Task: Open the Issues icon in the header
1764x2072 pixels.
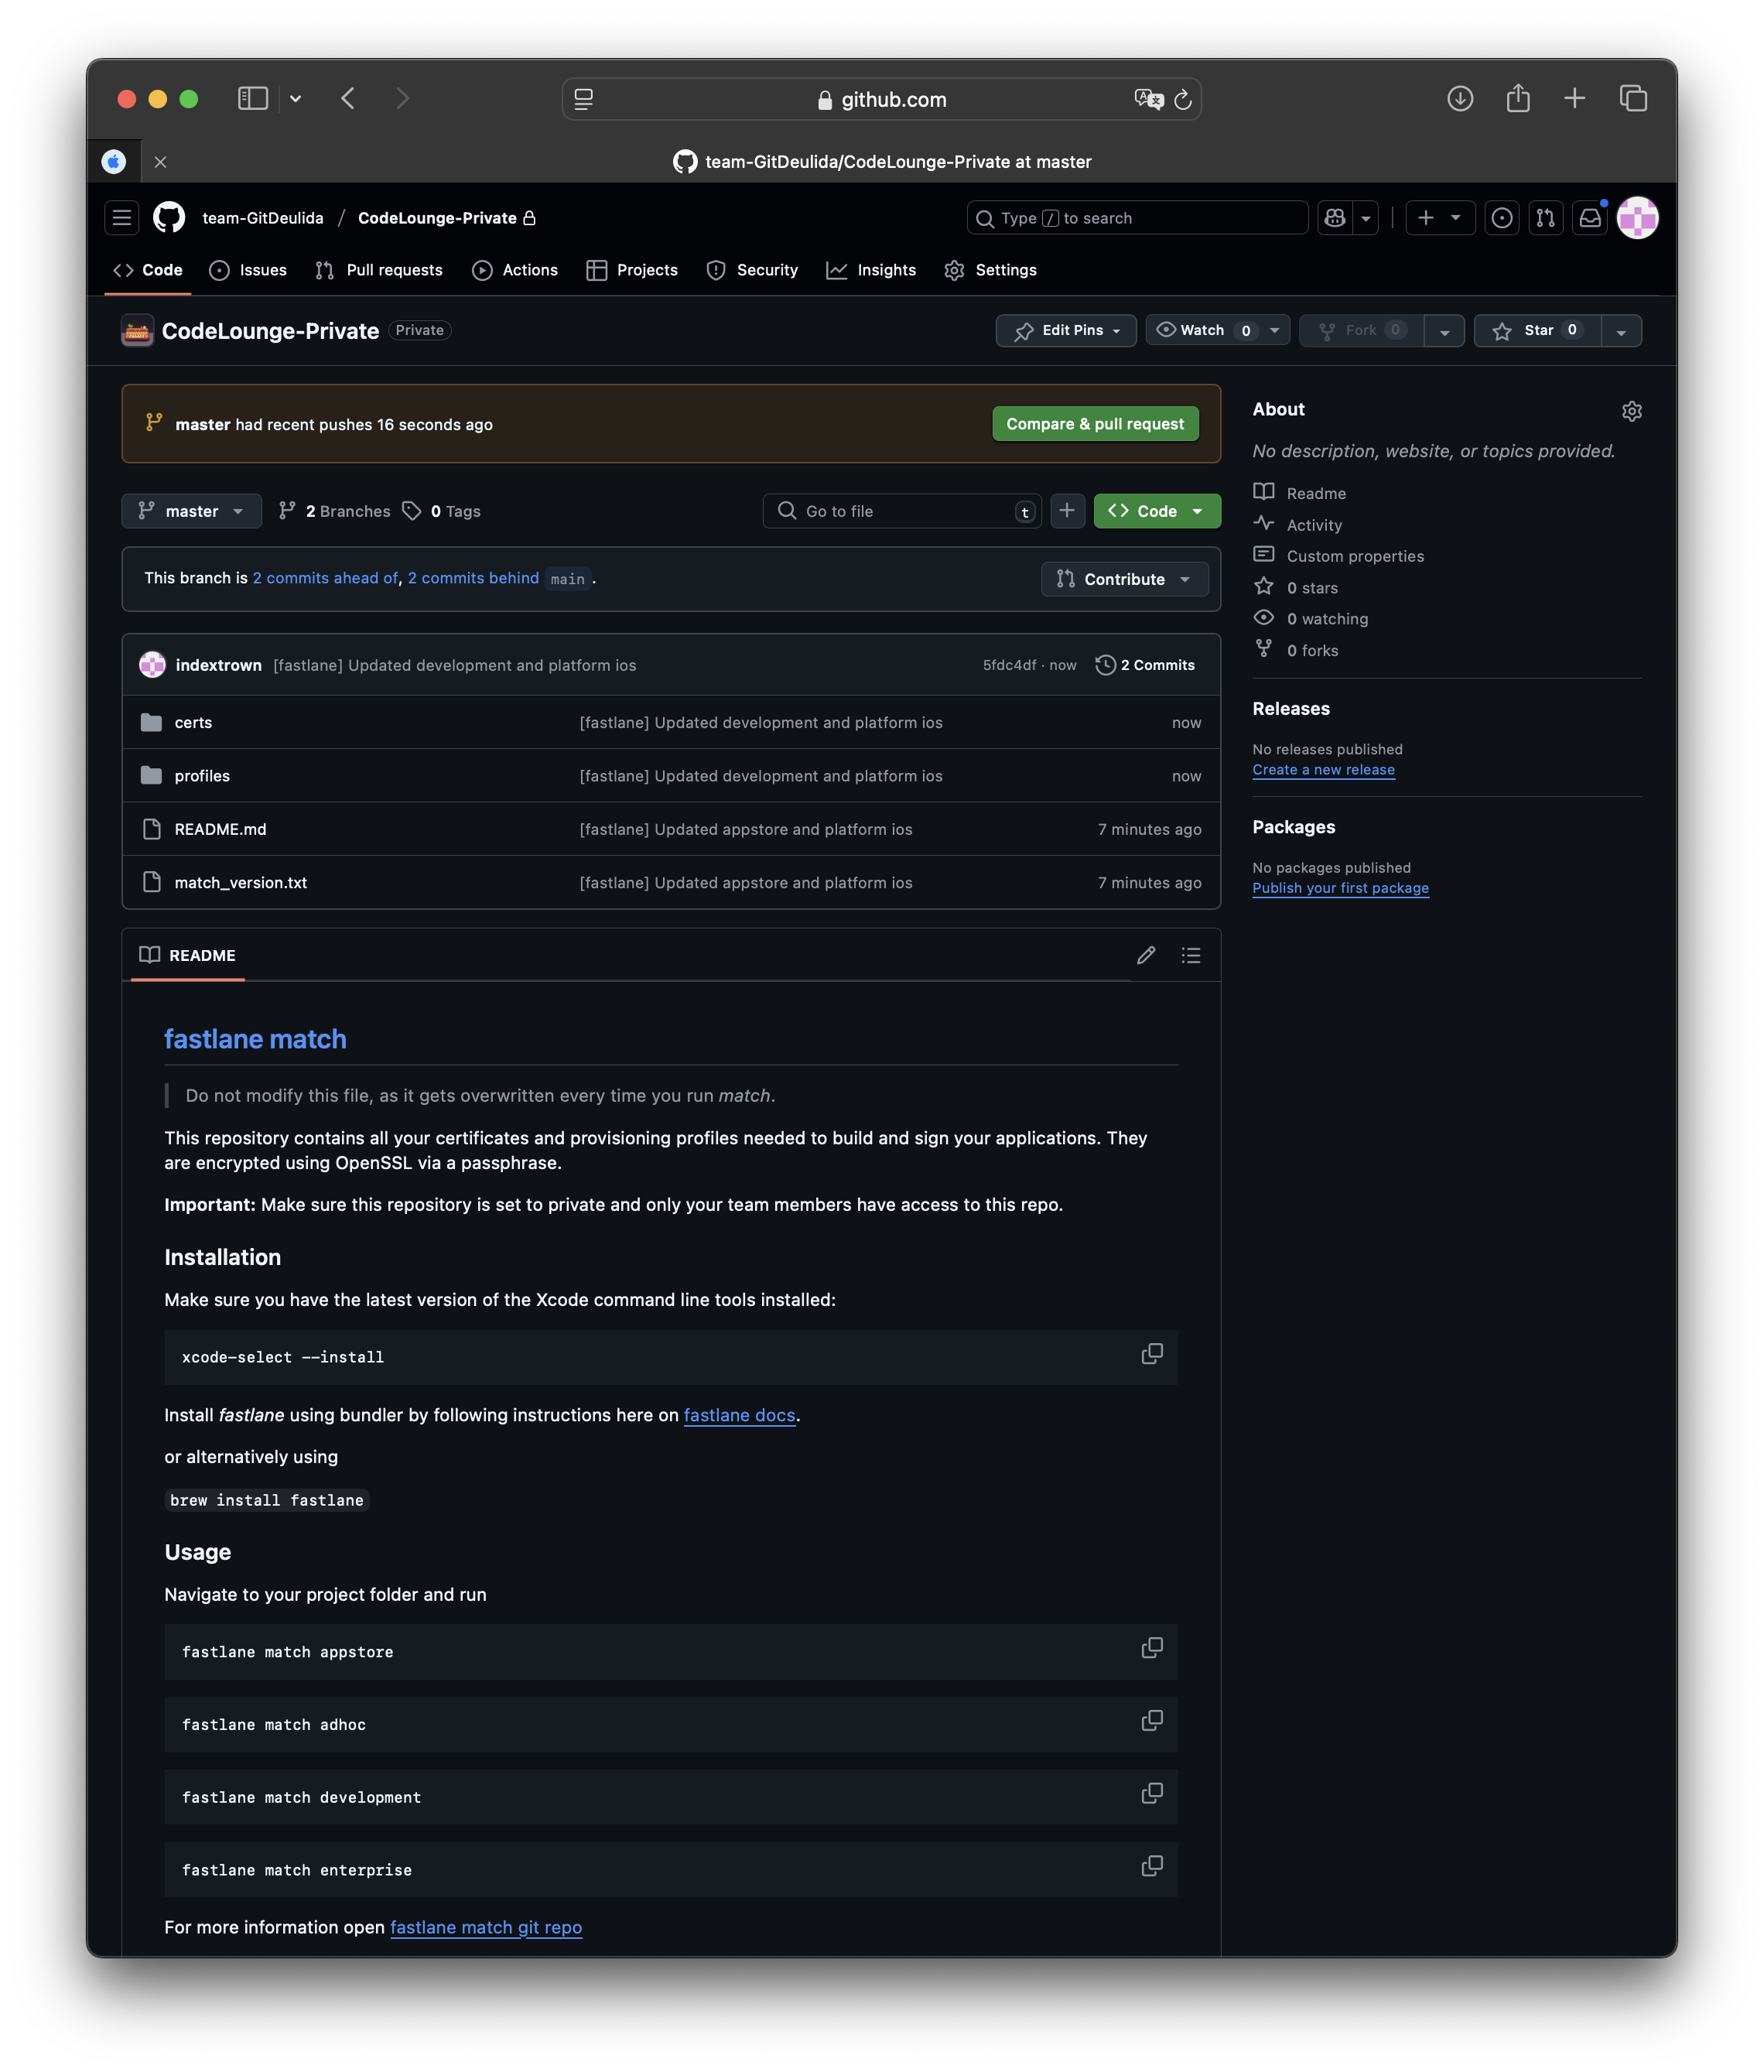Action: tap(1501, 218)
